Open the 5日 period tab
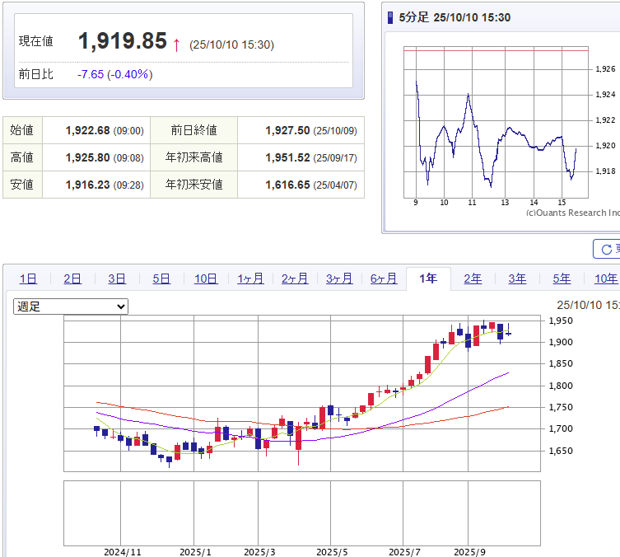Viewport: 620px width, 557px height. click(161, 278)
